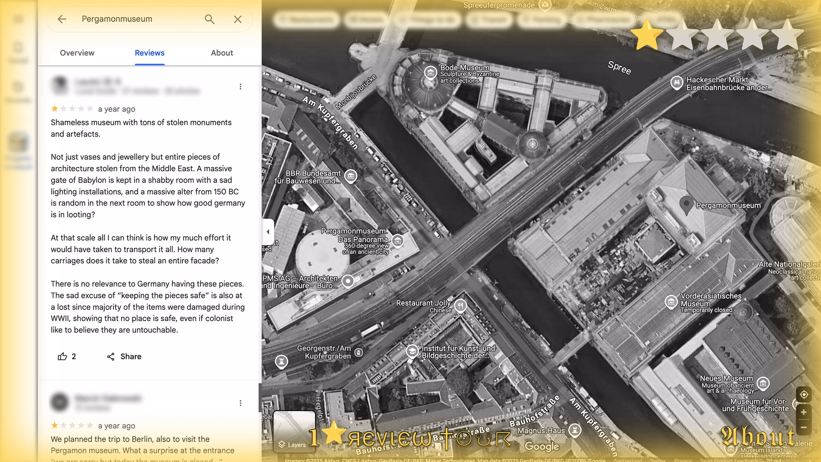This screenshot has width=821, height=462.
Task: Open more options for the second review
Action: 241,403
